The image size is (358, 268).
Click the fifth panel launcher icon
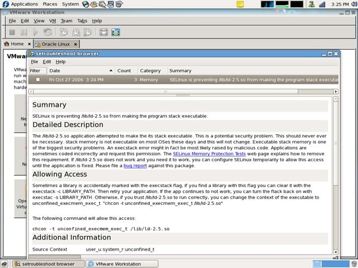[x=119, y=4]
